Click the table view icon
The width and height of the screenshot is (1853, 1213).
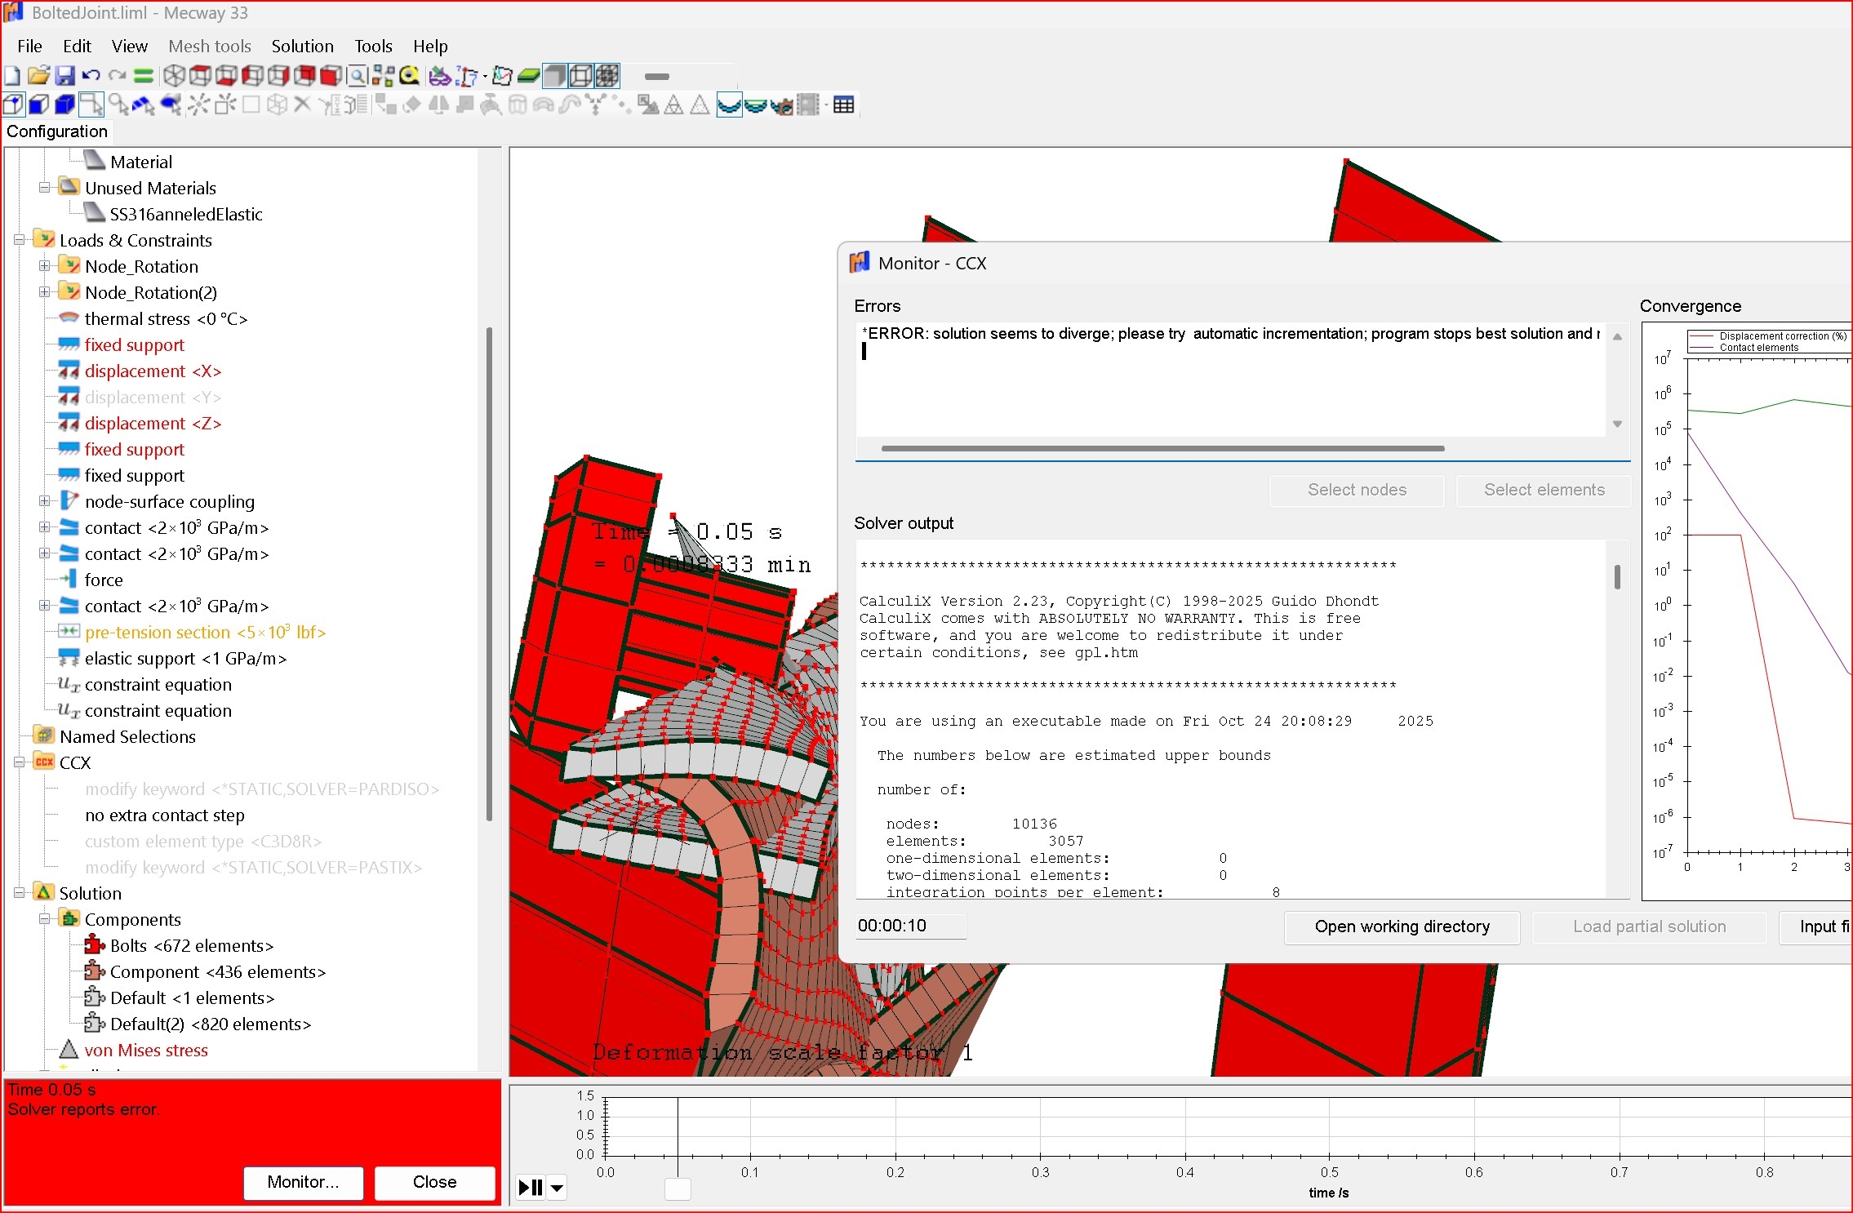pyautogui.click(x=844, y=104)
